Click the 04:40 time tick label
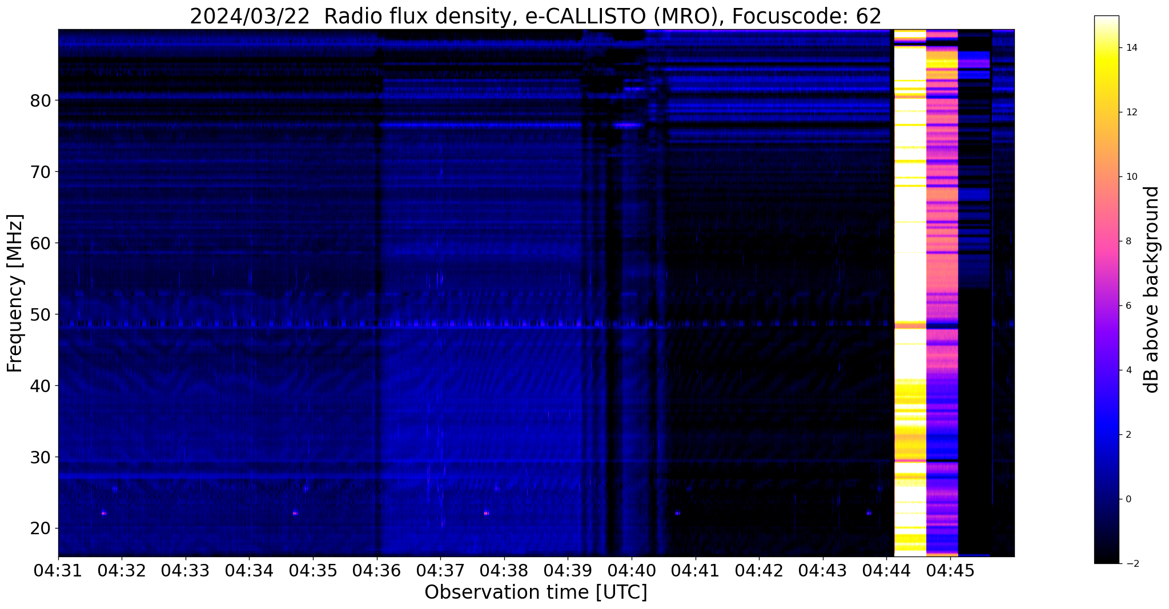This screenshot has height=609, width=1169. [632, 570]
